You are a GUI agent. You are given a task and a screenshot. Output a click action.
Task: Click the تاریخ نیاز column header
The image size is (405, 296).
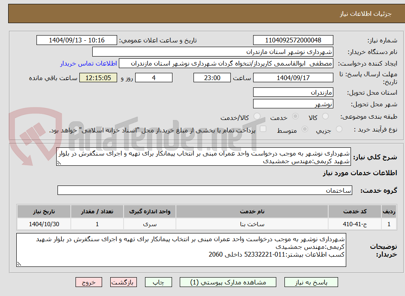click(43, 211)
